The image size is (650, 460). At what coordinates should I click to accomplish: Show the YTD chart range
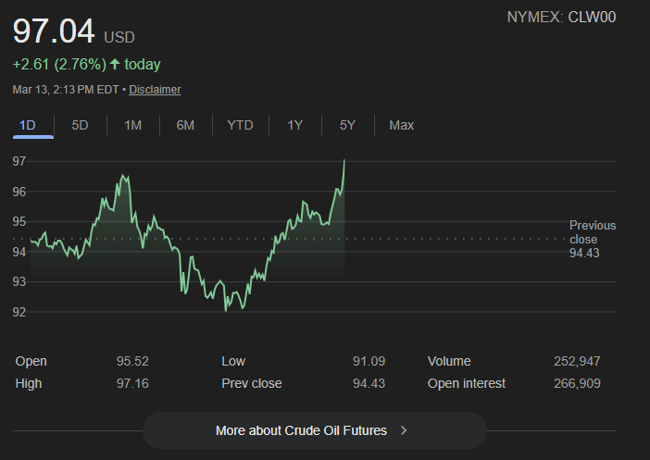[240, 125]
